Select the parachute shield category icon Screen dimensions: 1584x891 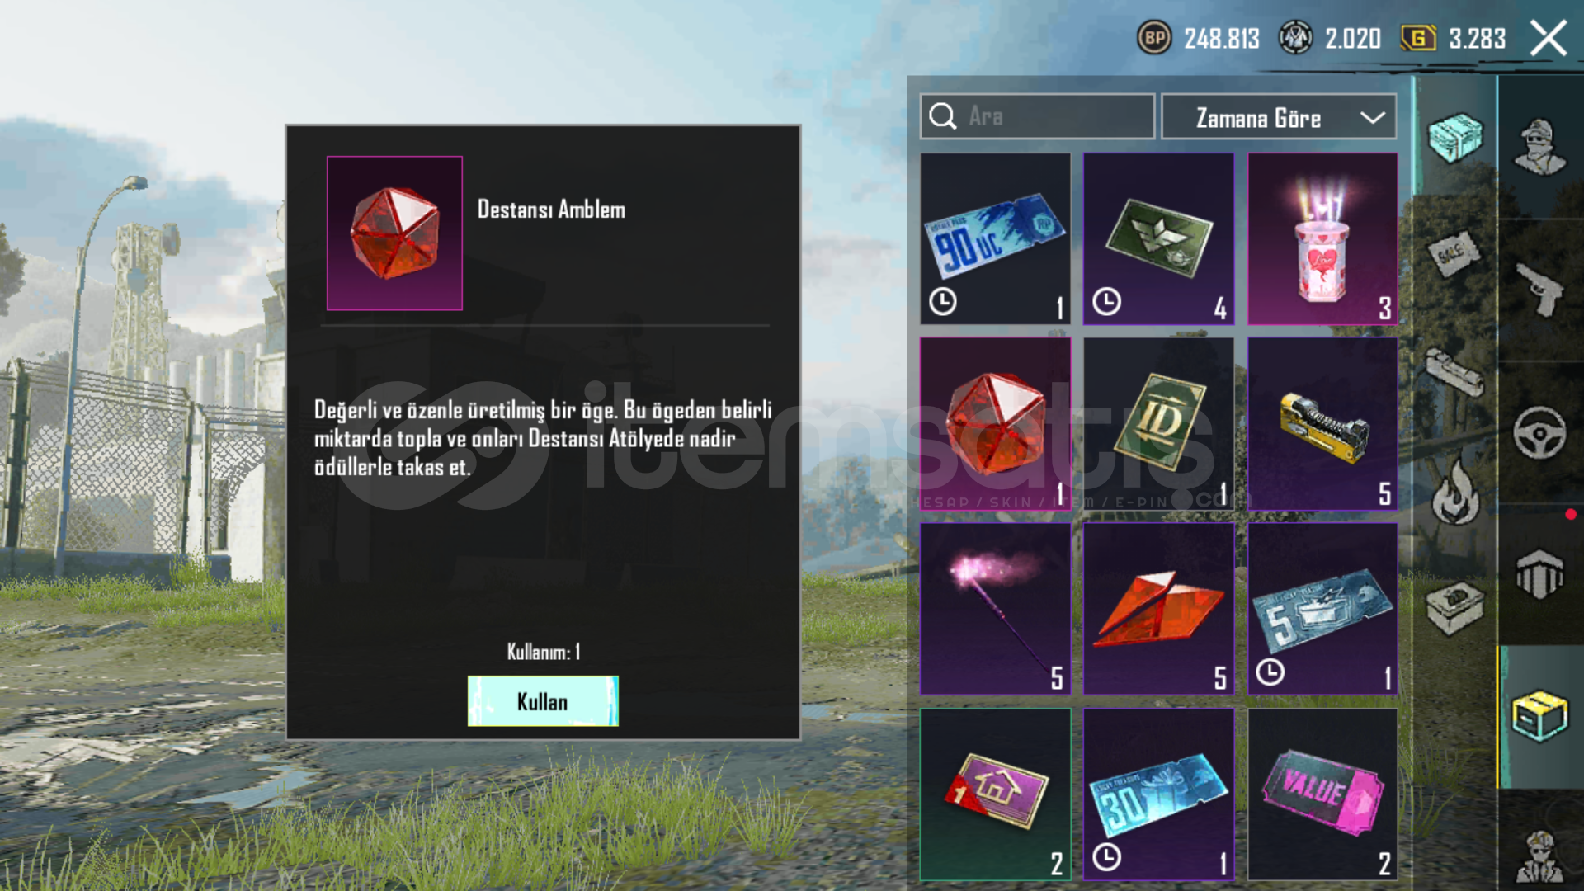pyautogui.click(x=1539, y=574)
